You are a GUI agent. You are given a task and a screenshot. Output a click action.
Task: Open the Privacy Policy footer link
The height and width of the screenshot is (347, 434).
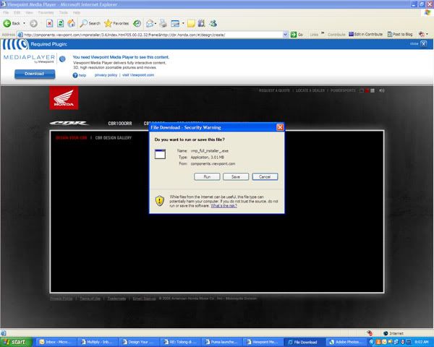pyautogui.click(x=61, y=299)
